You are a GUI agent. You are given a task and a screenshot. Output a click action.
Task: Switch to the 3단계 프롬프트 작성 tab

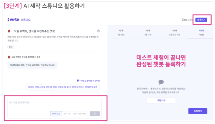click(x=174, y=33)
